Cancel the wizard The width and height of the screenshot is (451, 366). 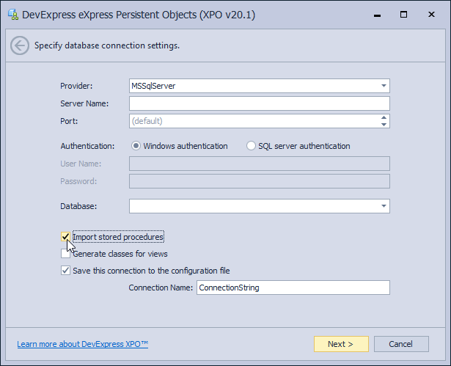tap(401, 344)
